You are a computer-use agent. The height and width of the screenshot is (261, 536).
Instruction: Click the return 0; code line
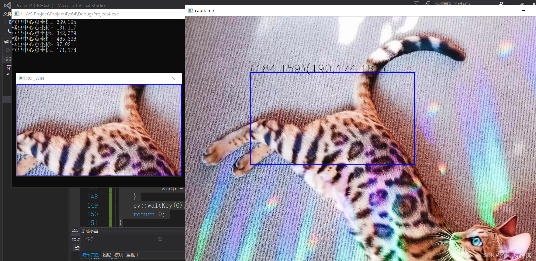click(149, 214)
